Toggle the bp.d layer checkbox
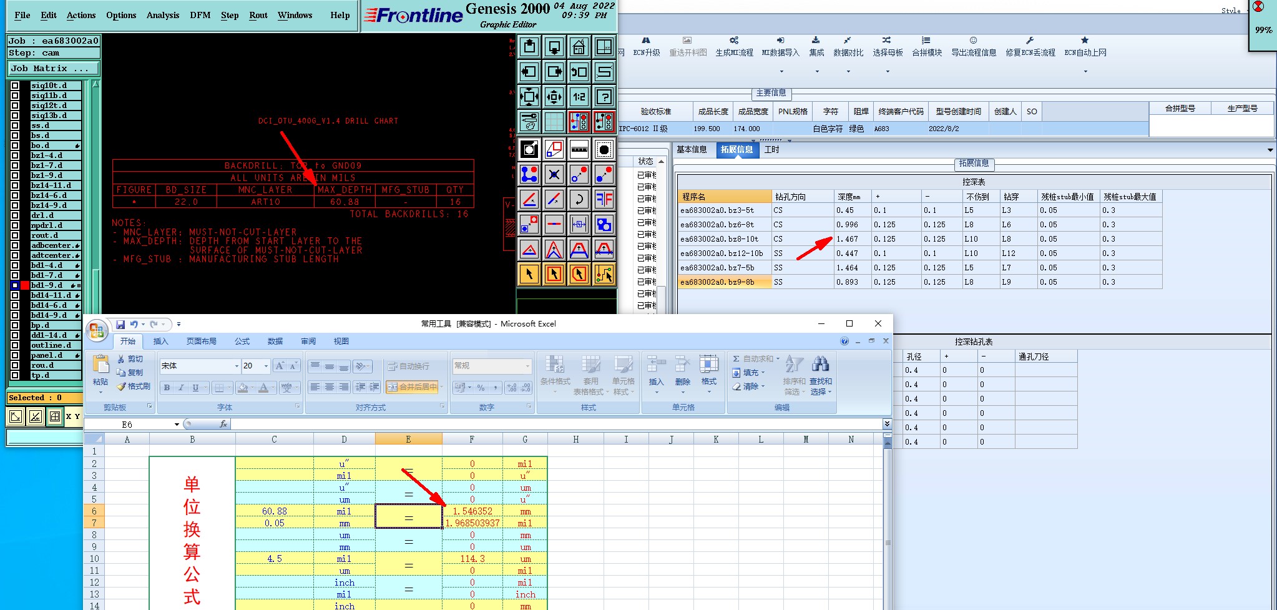 (x=15, y=325)
